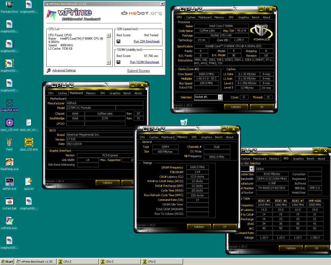Switch to wPrime Benchmark v1.55 taskbar button
The height and width of the screenshot is (265, 331).
point(36,262)
